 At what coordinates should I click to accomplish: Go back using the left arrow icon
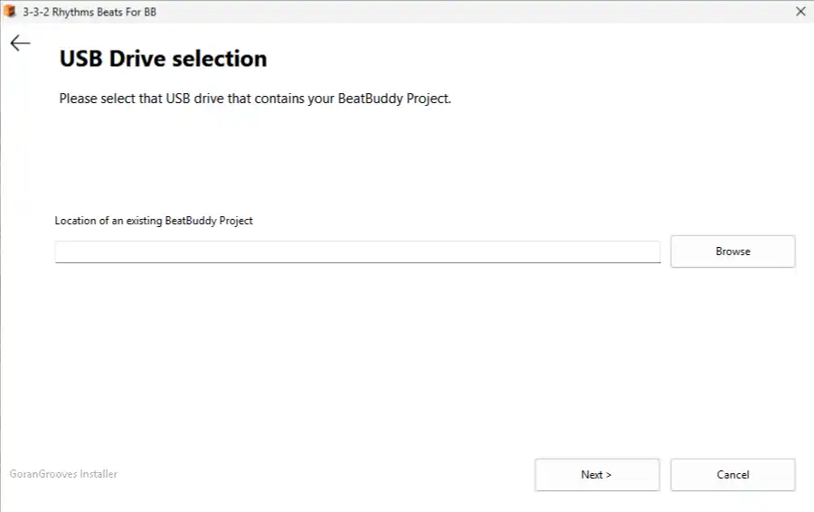point(20,43)
